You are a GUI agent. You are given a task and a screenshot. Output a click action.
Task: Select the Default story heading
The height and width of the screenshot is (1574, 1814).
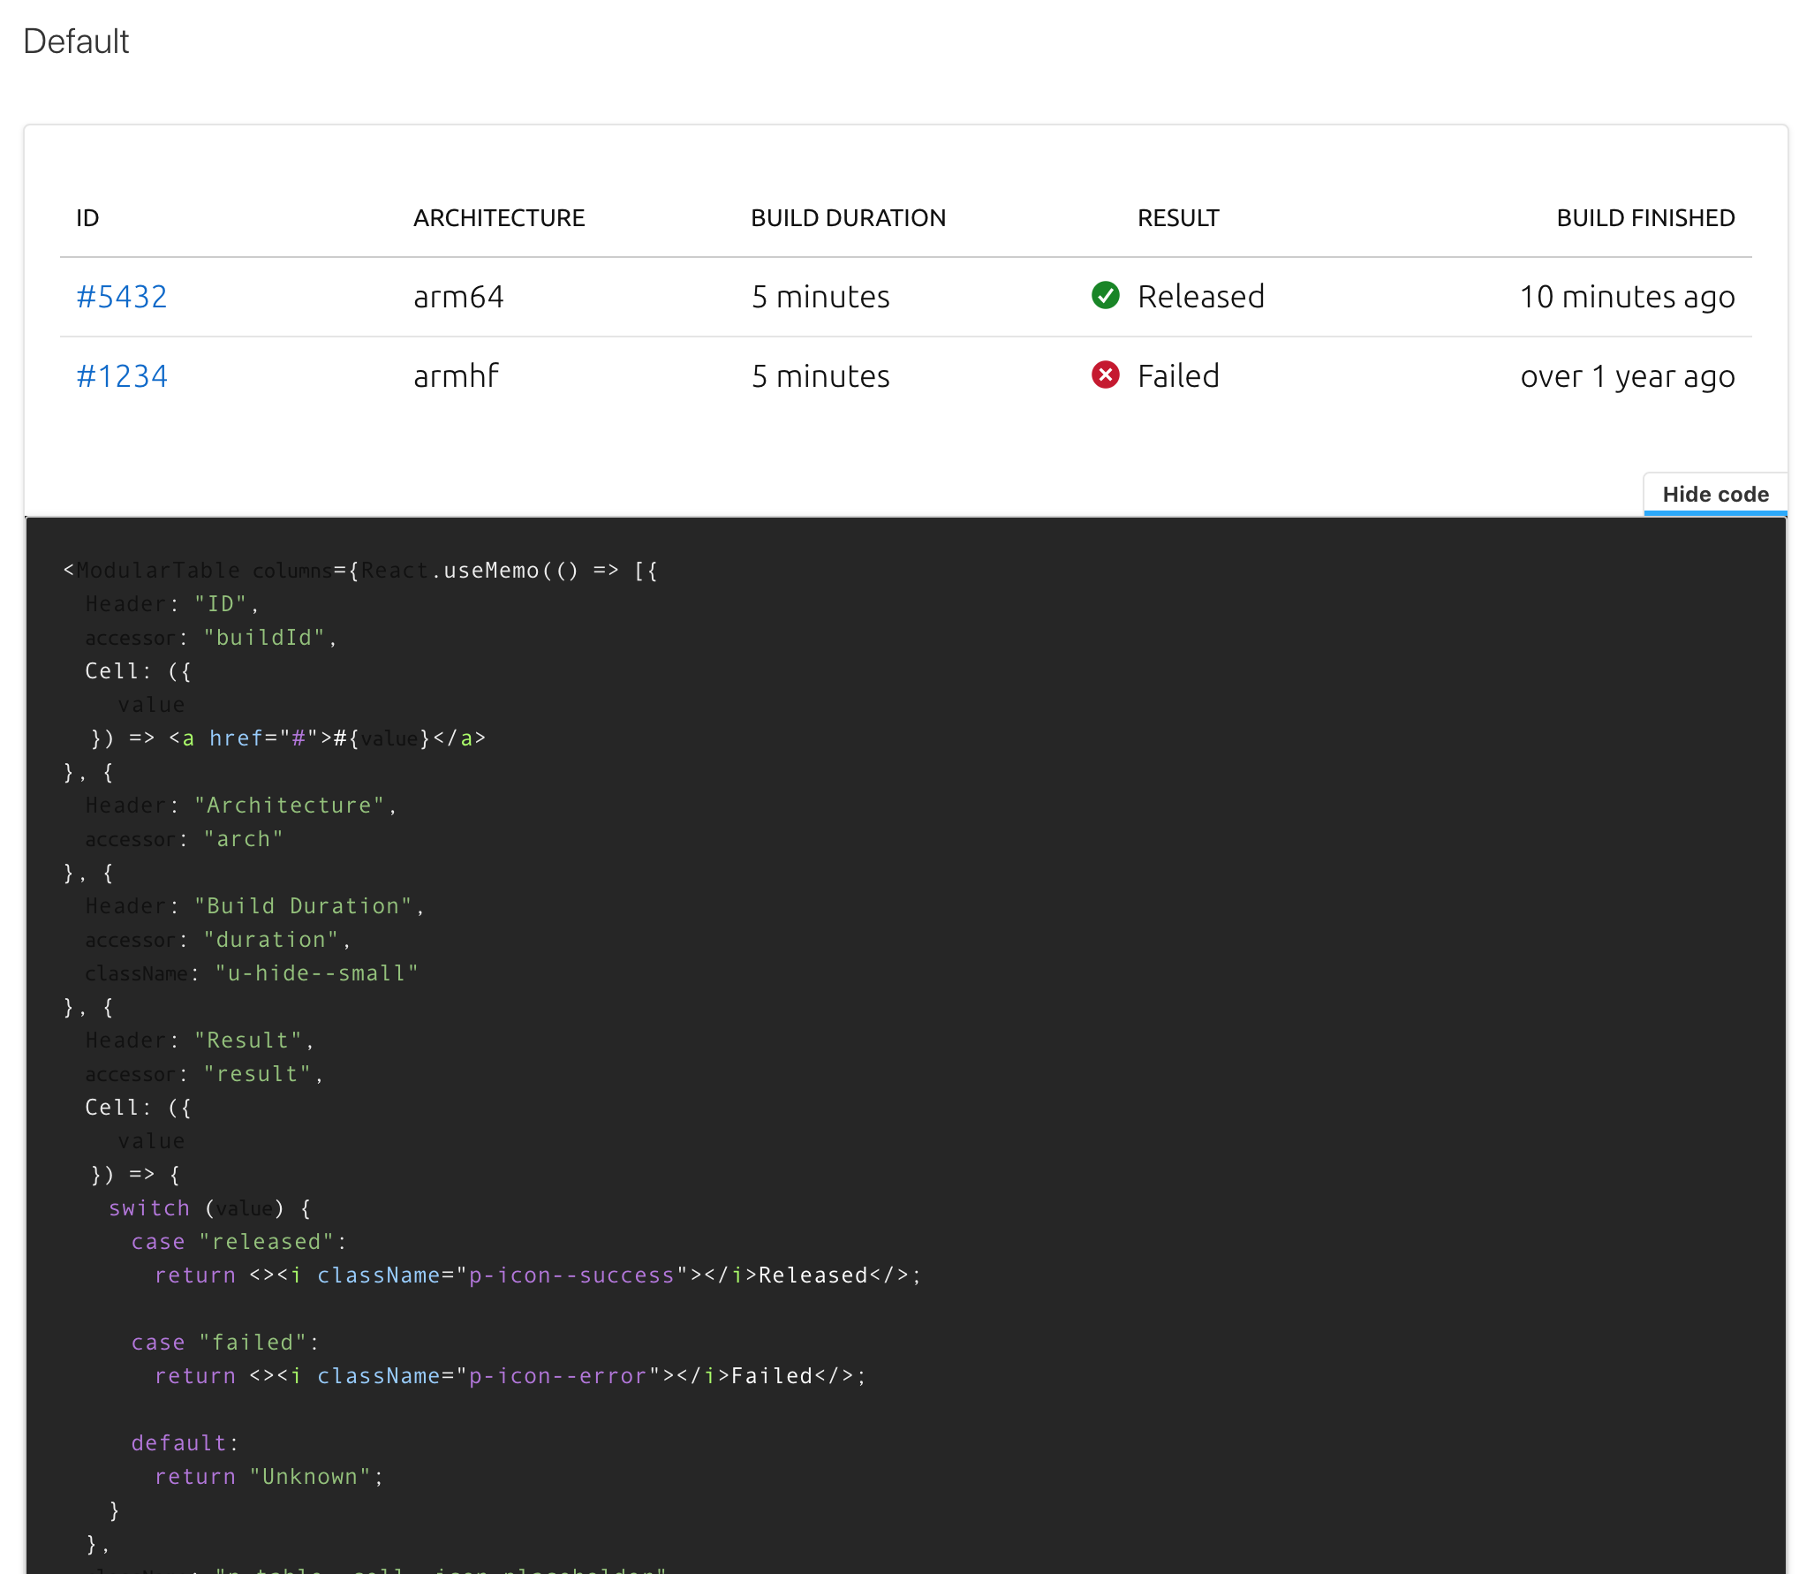point(76,41)
